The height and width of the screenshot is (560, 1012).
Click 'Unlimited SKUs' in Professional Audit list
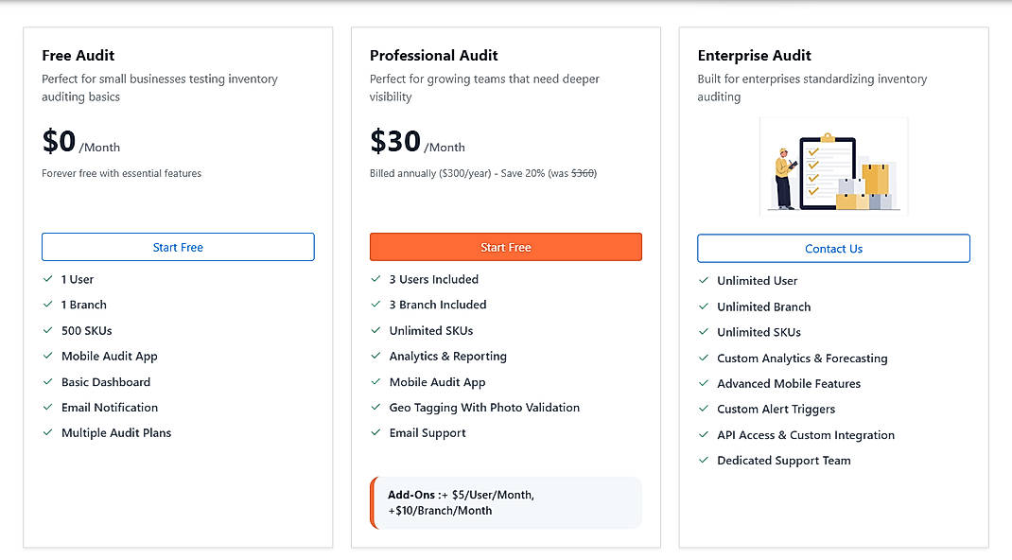click(x=431, y=330)
